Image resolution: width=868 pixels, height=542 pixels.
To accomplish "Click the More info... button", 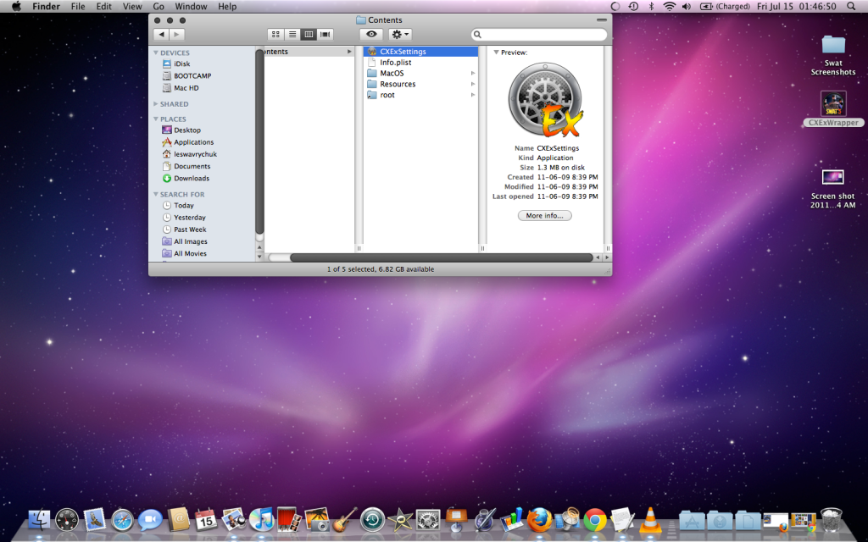I will point(545,216).
